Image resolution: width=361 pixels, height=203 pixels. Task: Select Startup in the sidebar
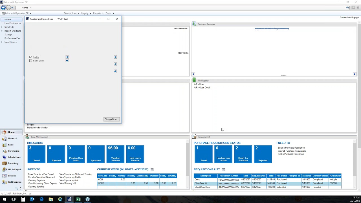coord(8,34)
